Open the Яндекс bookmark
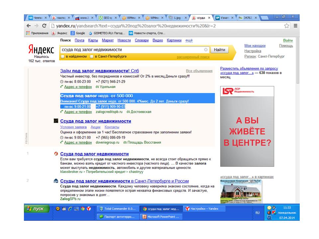This screenshot has height=239, width=319. [59, 33]
